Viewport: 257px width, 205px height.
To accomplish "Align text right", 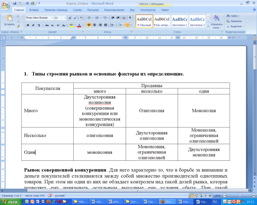I will [x=100, y=25].
